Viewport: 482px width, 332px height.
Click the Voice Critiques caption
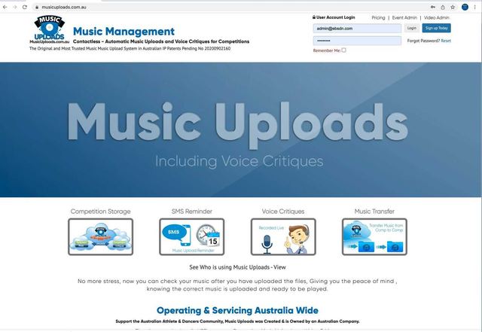(283, 212)
